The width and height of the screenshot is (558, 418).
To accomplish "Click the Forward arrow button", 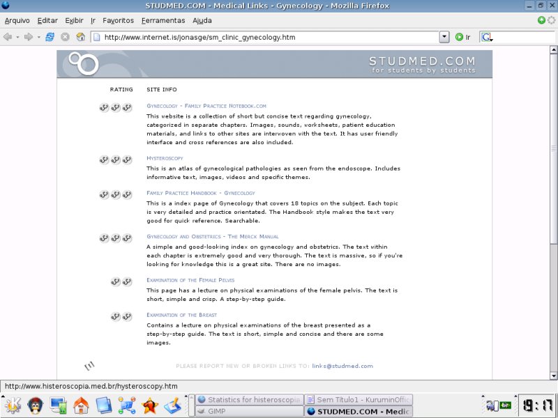I will coord(29,37).
